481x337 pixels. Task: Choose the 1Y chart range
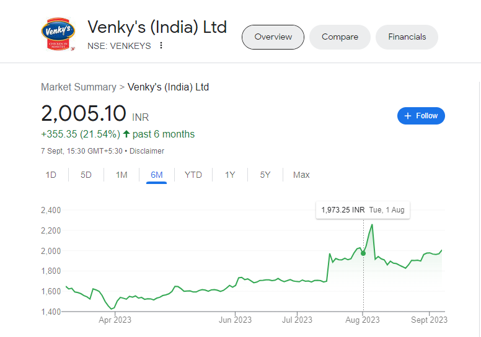click(230, 175)
